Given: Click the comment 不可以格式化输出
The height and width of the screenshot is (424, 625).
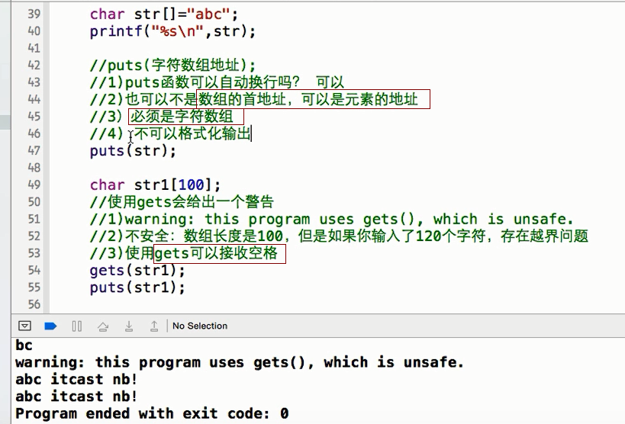Looking at the screenshot, I should 192,133.
